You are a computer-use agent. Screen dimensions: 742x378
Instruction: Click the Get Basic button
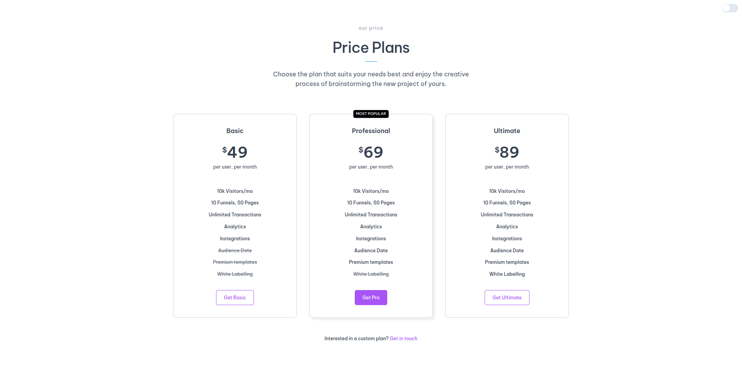point(235,297)
